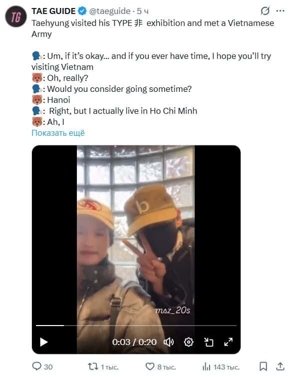Open picture-in-picture mode for the video
The image size is (291, 377).
click(x=209, y=342)
